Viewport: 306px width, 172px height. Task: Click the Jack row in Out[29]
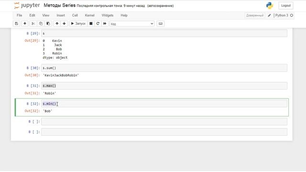pos(52,45)
